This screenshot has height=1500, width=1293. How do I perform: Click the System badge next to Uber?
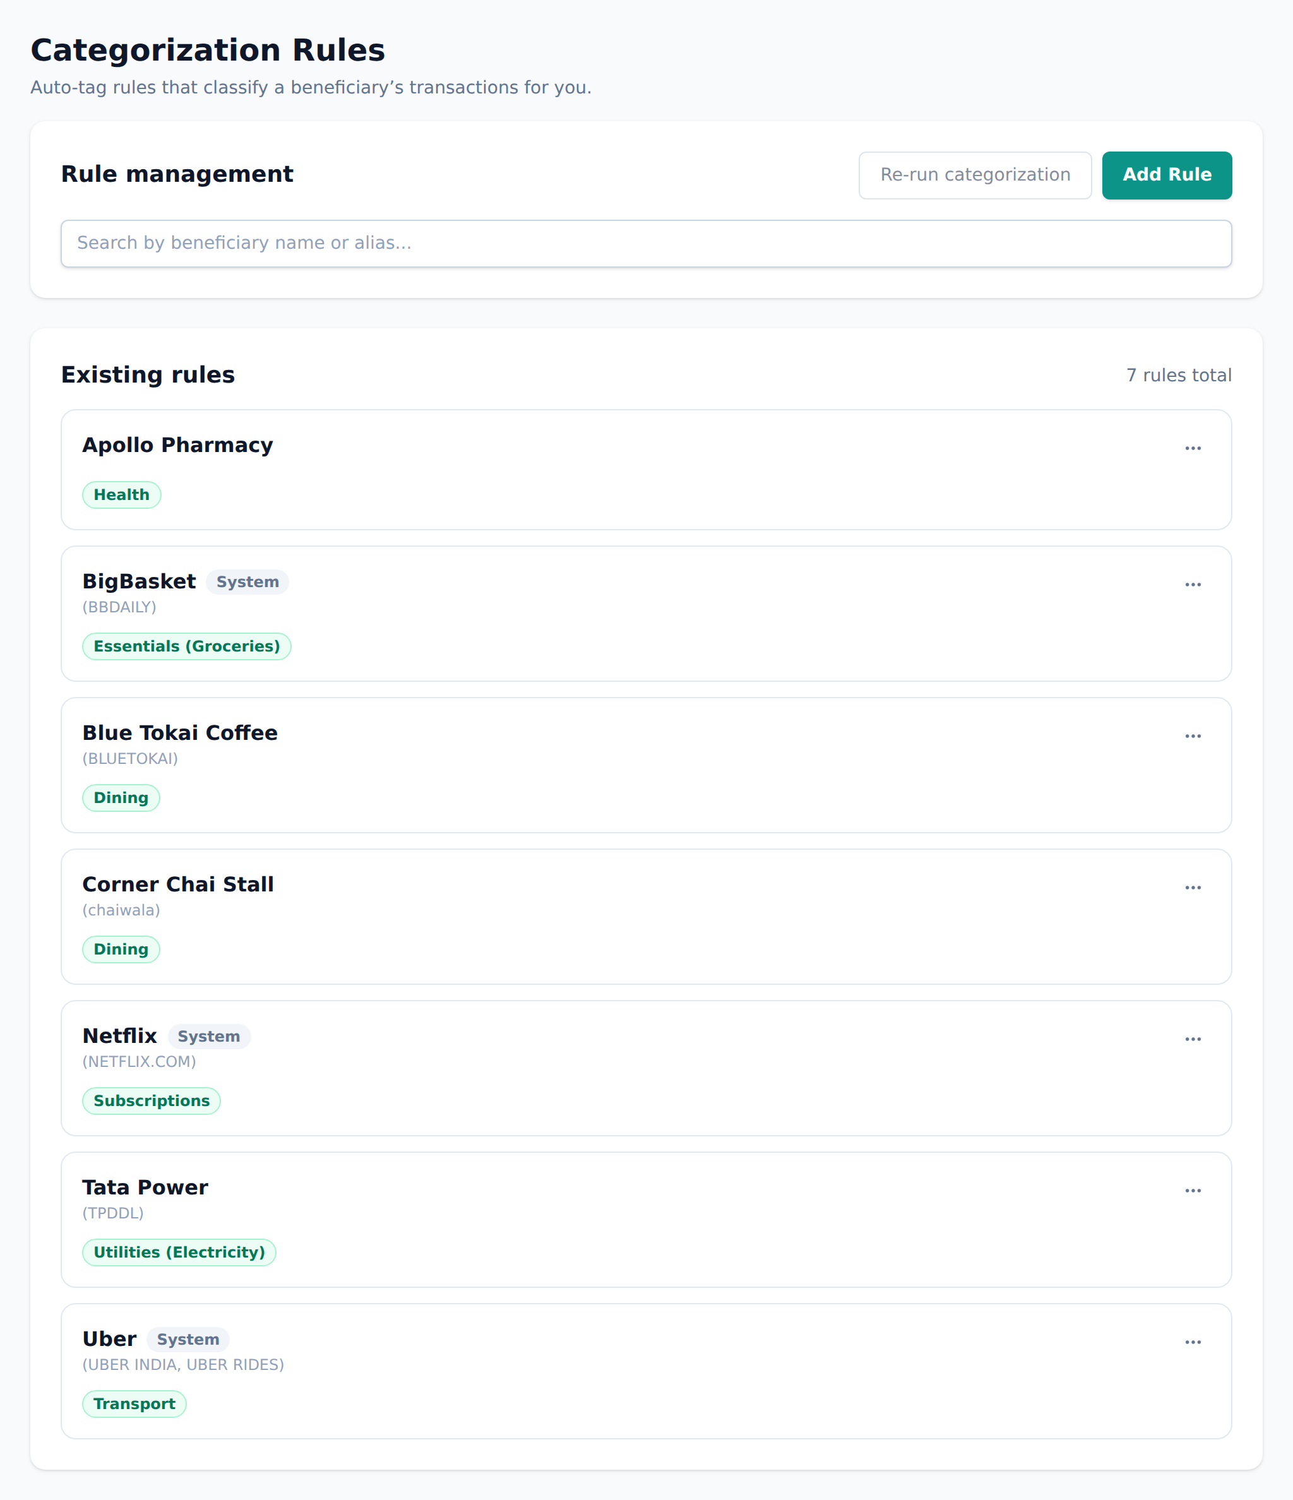(188, 1339)
